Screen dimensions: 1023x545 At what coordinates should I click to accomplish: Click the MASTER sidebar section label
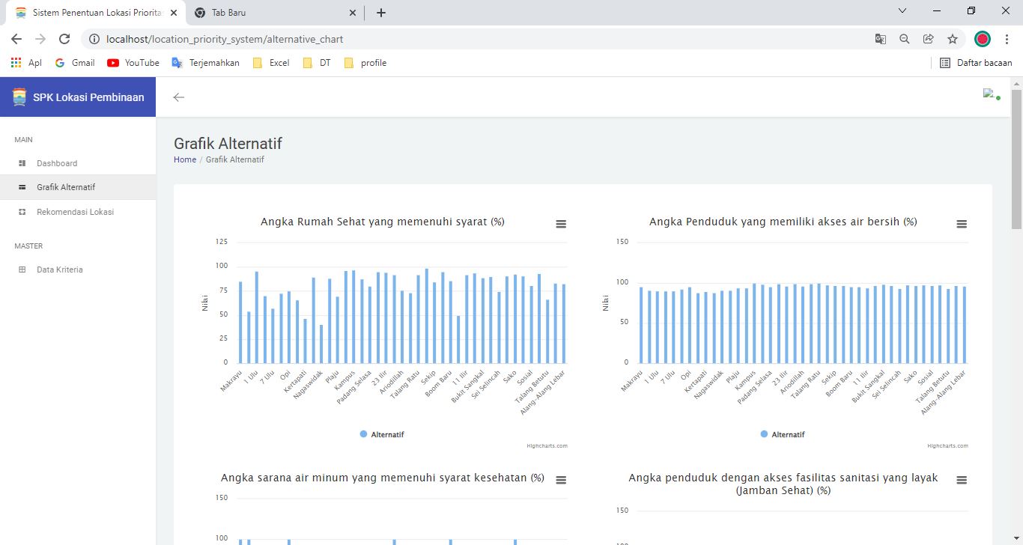[28, 246]
